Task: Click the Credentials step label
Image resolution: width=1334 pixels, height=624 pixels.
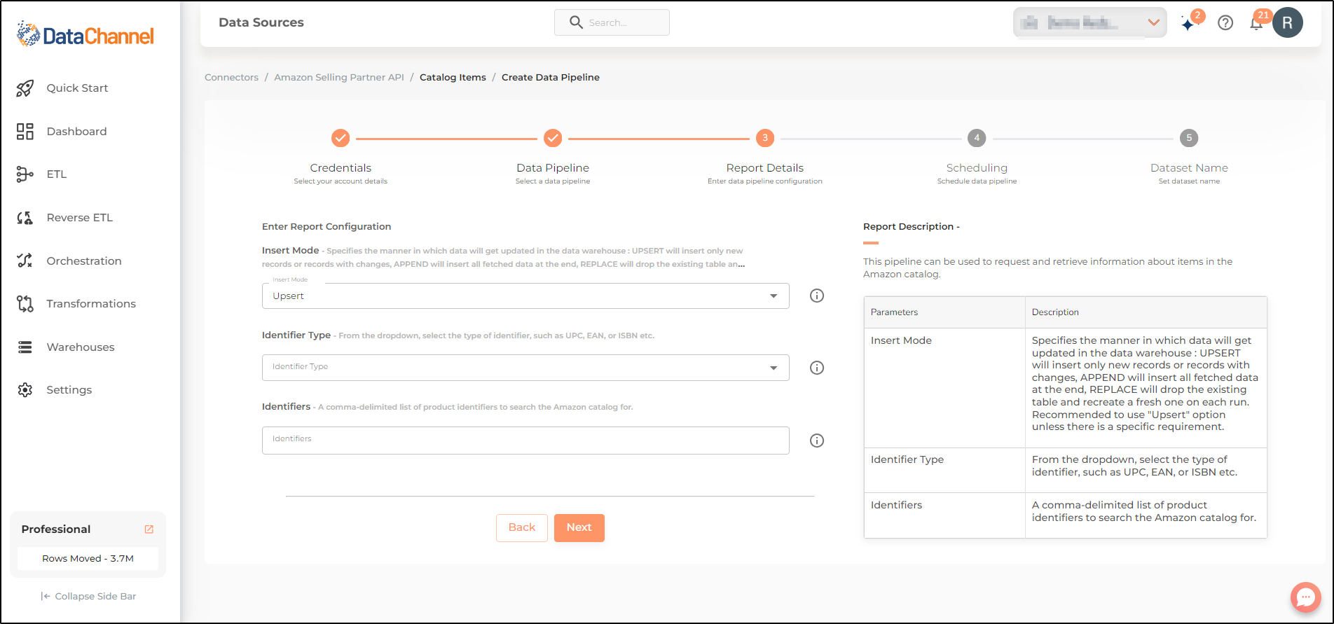Action: tap(341, 168)
